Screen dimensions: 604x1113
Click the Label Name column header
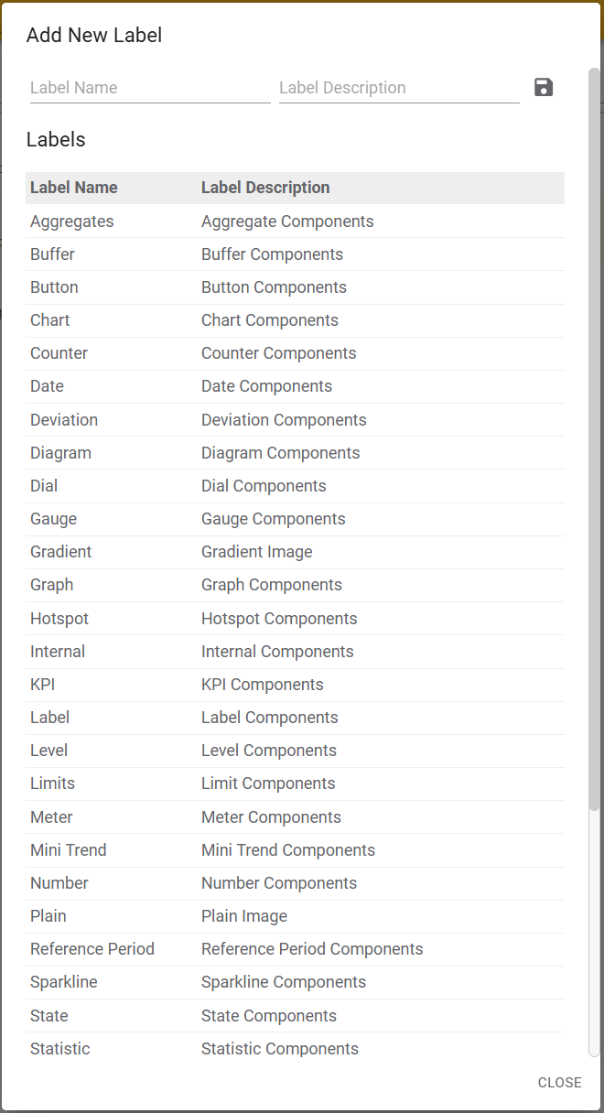(x=74, y=188)
